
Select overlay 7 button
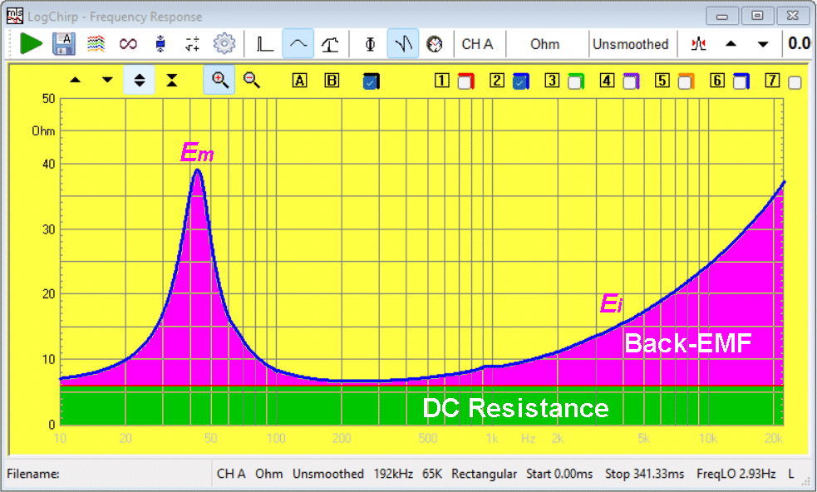pyautogui.click(x=773, y=81)
